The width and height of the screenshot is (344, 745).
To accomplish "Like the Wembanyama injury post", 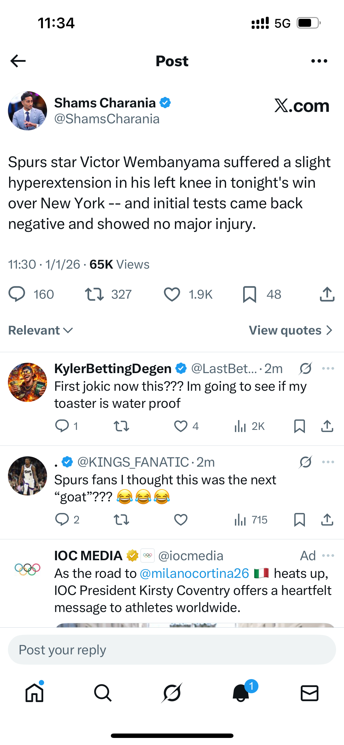I will [172, 294].
